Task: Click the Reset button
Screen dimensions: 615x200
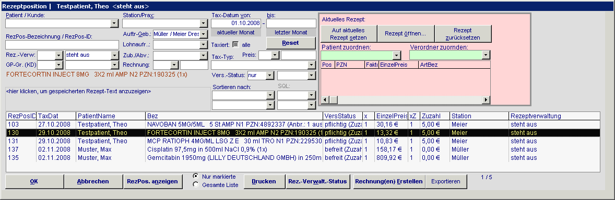Action: pyautogui.click(x=291, y=43)
